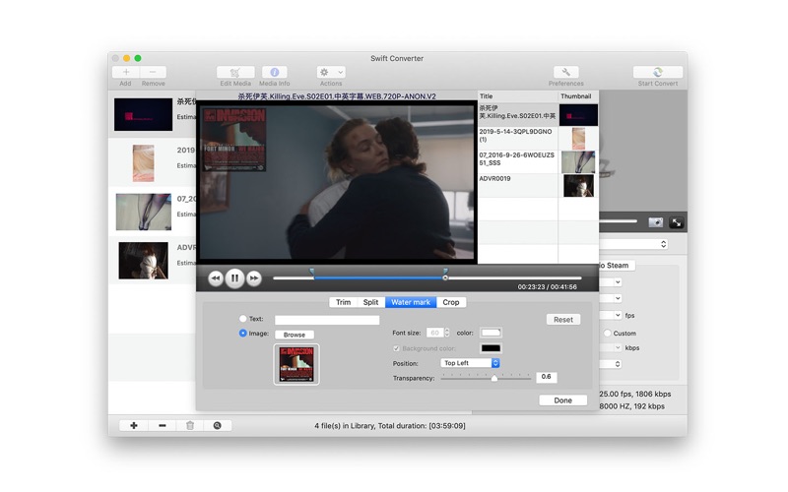Click the Edit Media toolbar icon
This screenshot has width=788, height=492.
234,73
